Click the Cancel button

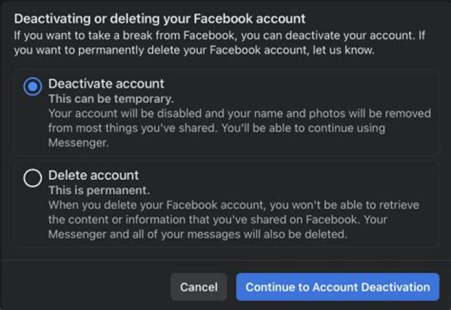pyautogui.click(x=199, y=287)
